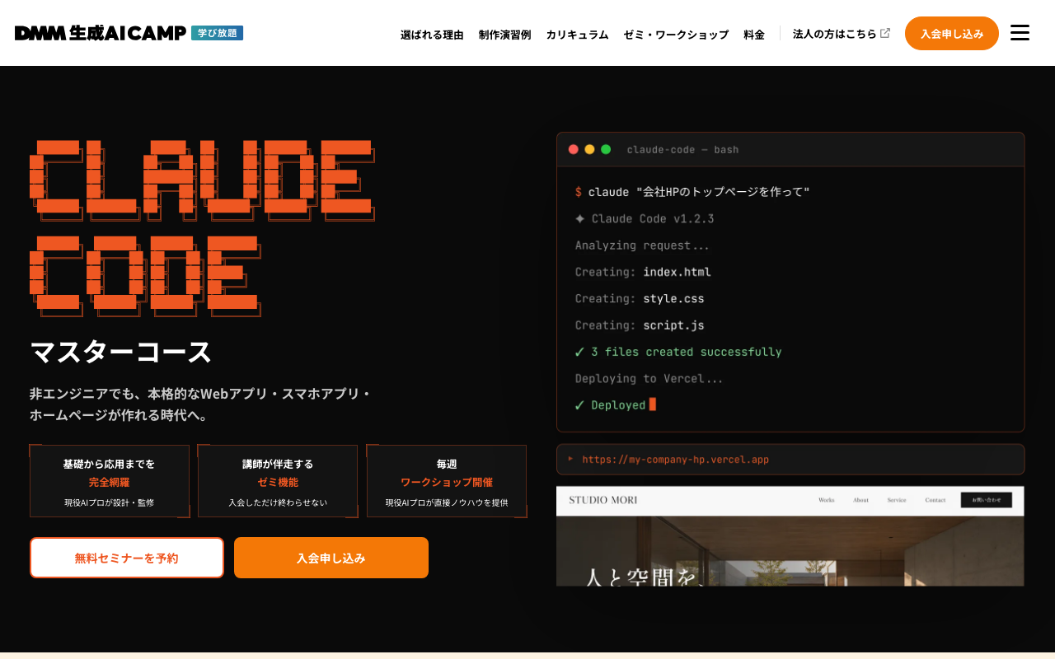Click the 非エンジニアでも description text

tap(200, 404)
